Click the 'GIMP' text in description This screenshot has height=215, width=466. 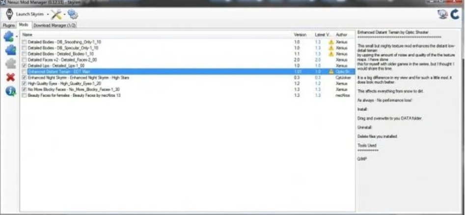362,159
